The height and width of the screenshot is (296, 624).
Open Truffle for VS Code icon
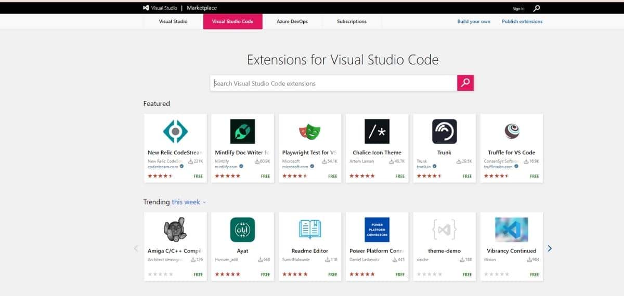click(512, 131)
